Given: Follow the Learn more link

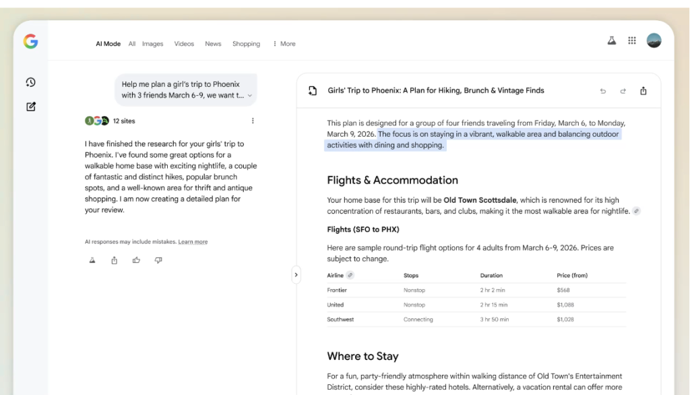Looking at the screenshot, I should click(193, 242).
